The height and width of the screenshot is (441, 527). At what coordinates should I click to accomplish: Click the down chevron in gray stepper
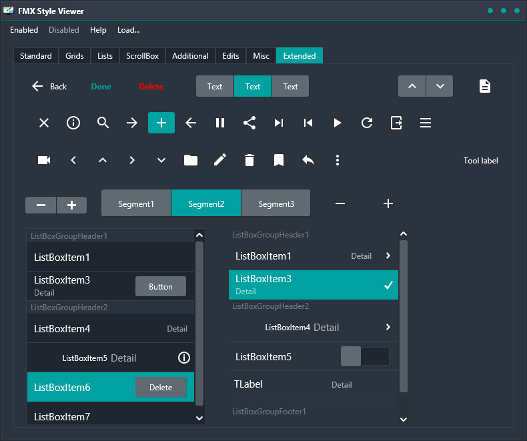pyautogui.click(x=440, y=86)
